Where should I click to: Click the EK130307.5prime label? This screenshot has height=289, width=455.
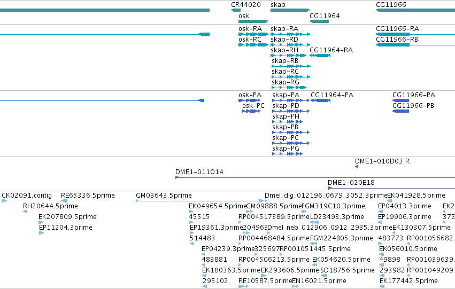tap(421, 228)
